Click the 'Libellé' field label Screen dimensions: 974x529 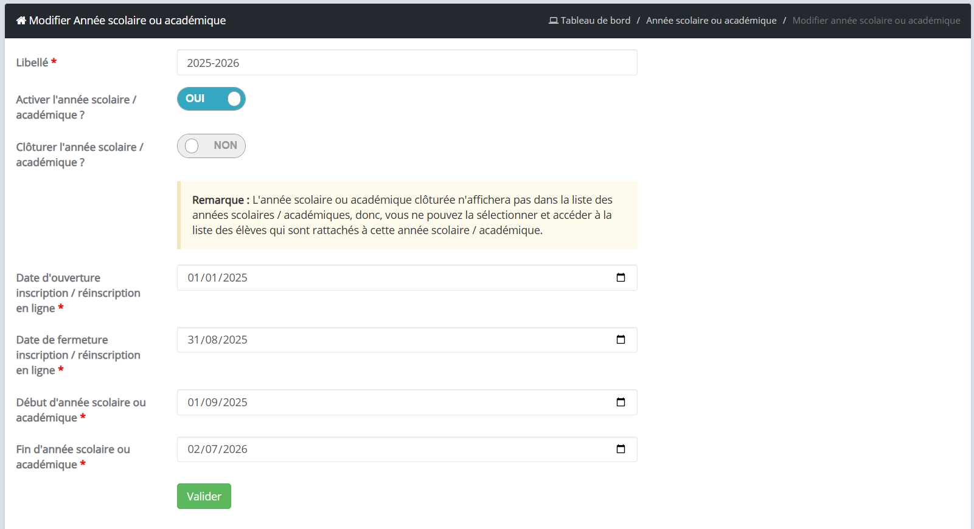pos(32,63)
